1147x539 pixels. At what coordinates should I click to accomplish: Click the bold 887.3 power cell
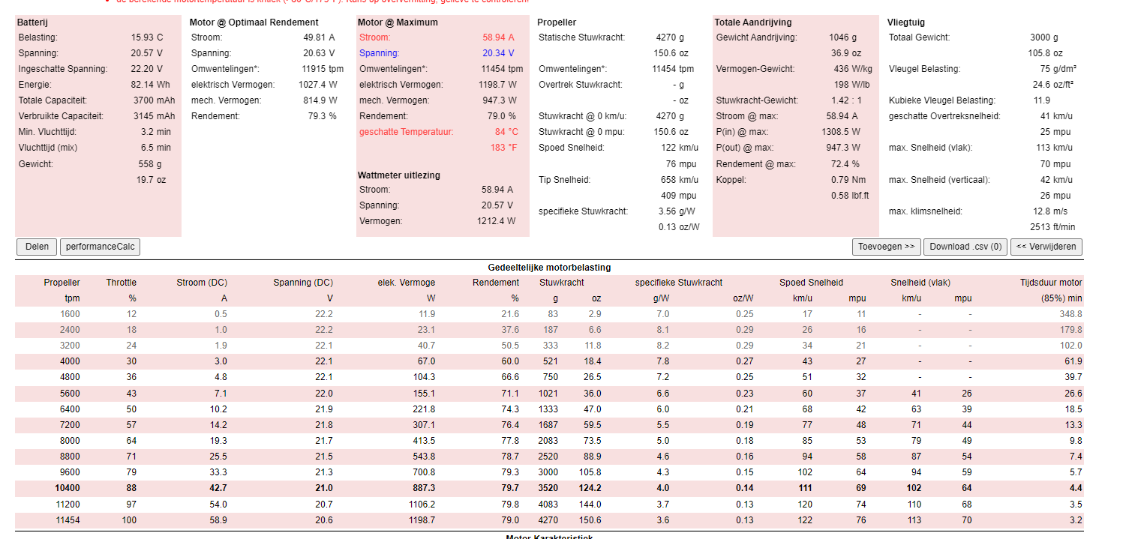(423, 488)
